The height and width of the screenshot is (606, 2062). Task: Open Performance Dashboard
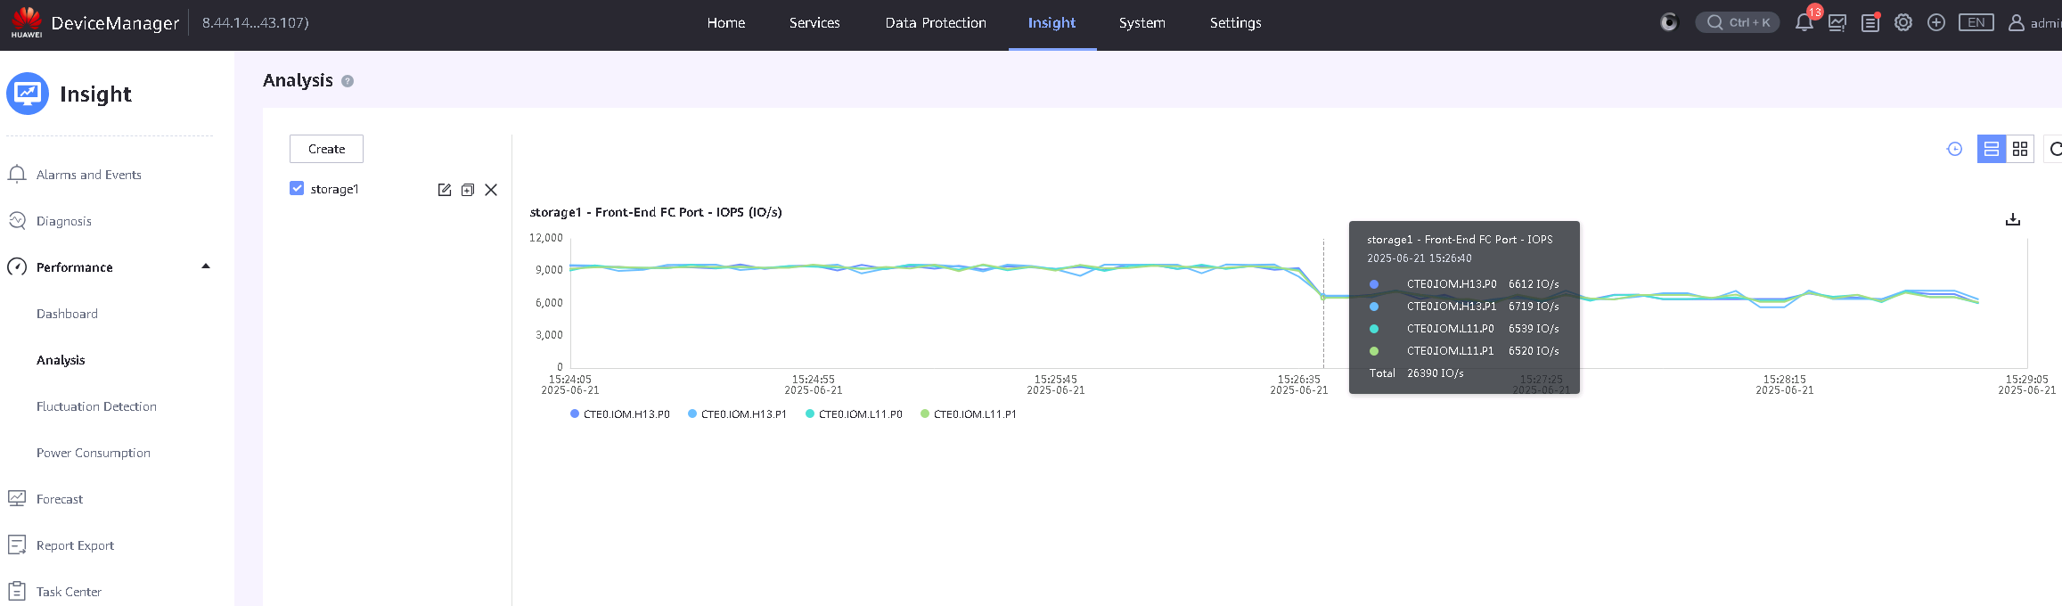[67, 314]
